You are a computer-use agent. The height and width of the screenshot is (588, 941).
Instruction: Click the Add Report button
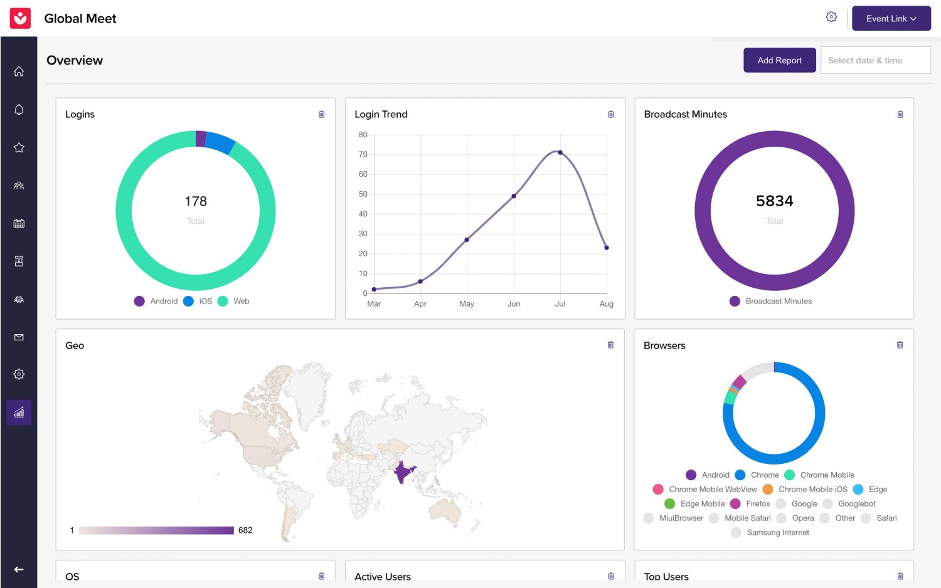[780, 60]
